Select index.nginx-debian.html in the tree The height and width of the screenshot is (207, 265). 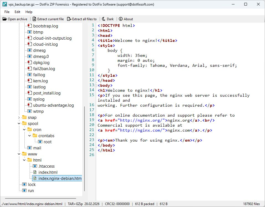(57, 178)
